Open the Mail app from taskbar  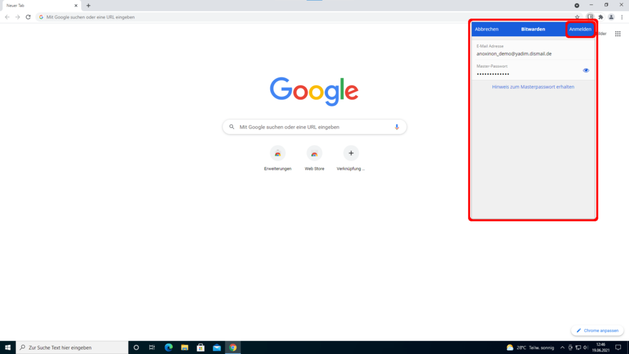click(217, 348)
